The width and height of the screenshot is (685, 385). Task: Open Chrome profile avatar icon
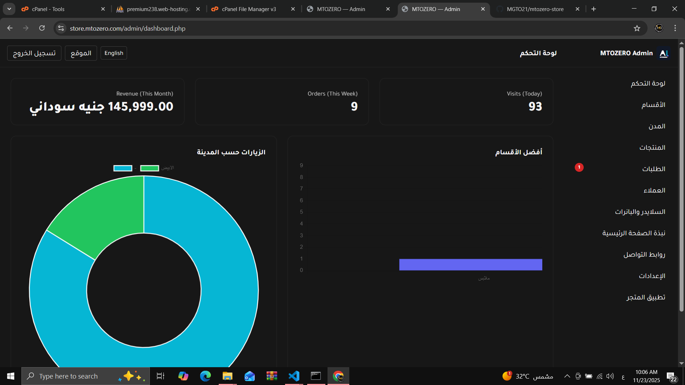659,28
